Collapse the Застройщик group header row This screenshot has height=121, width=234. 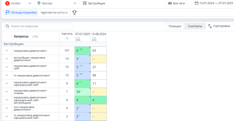13,44
